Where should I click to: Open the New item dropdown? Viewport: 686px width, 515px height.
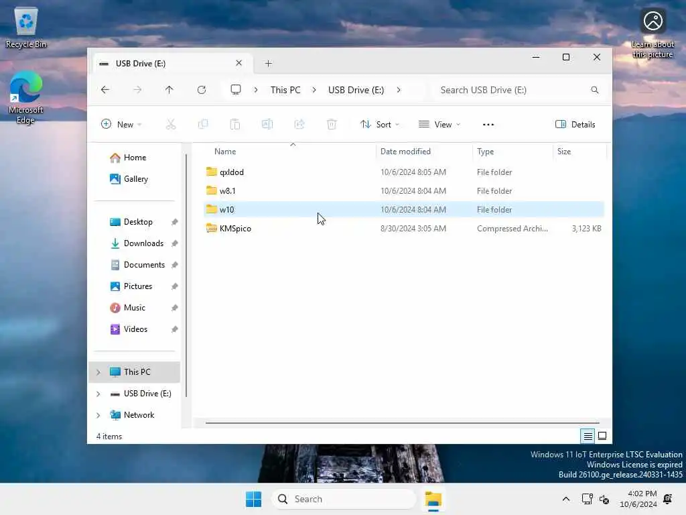(x=121, y=124)
